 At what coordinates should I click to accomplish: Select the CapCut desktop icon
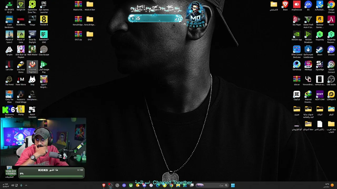pos(297,96)
